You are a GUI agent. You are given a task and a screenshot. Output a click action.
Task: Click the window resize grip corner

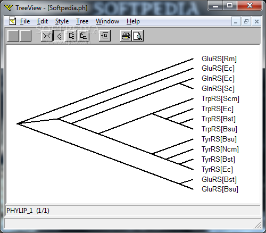[x=258, y=225]
